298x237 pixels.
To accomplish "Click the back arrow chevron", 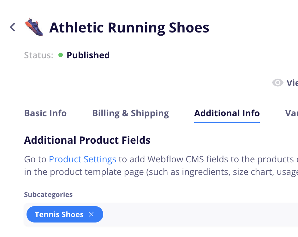I will 13,27.
